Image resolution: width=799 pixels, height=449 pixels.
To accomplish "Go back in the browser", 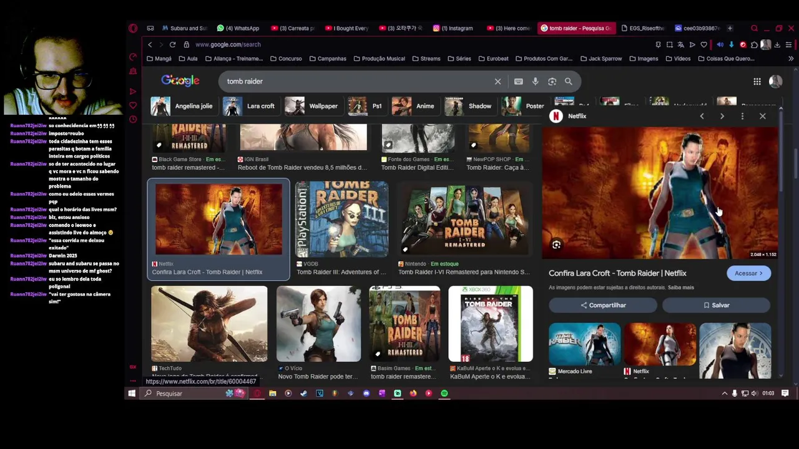I will (150, 45).
